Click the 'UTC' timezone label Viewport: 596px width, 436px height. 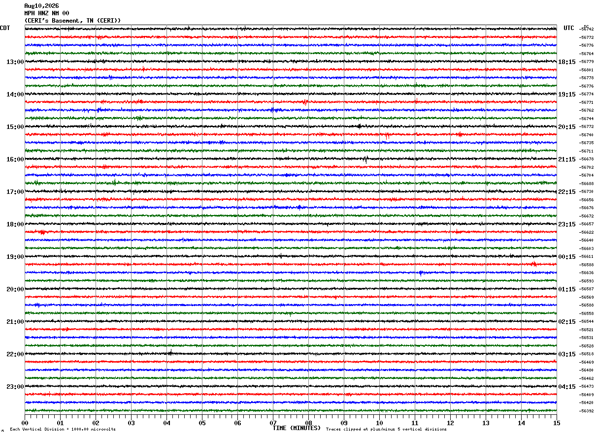click(x=569, y=28)
